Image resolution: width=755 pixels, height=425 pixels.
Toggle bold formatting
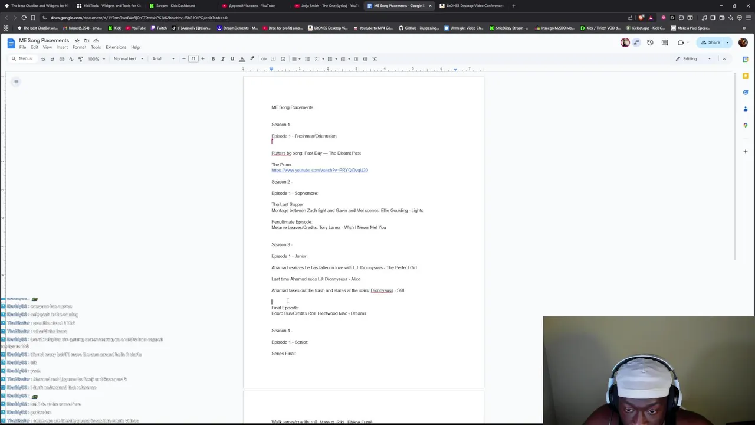pos(213,59)
